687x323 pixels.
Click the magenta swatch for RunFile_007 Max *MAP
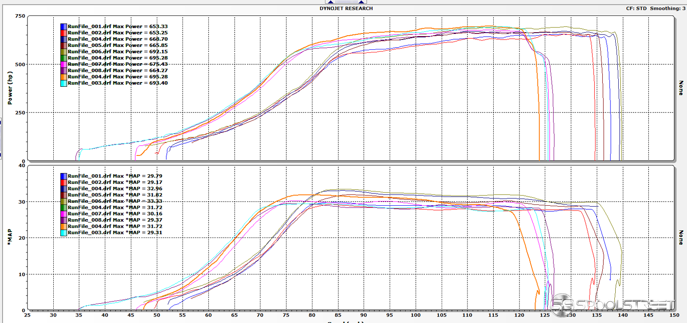pyautogui.click(x=64, y=214)
